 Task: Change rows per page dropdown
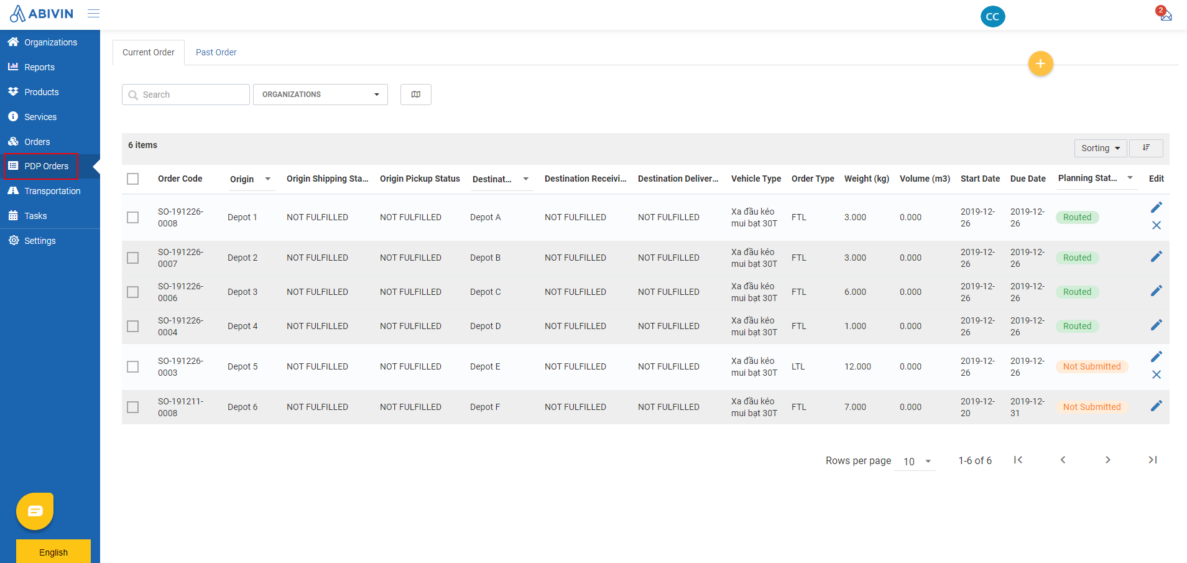915,462
